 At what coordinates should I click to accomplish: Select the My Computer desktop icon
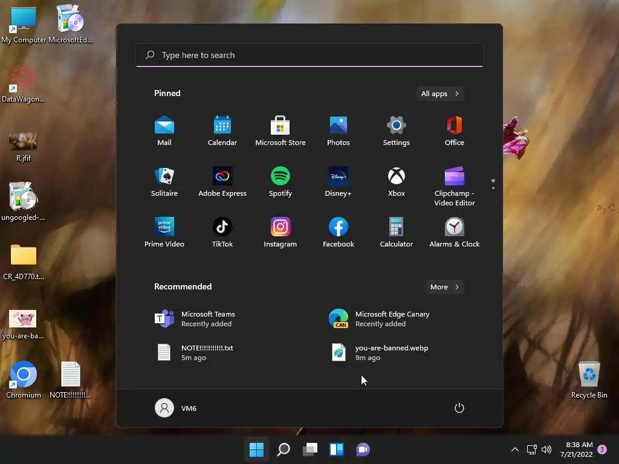(24, 24)
